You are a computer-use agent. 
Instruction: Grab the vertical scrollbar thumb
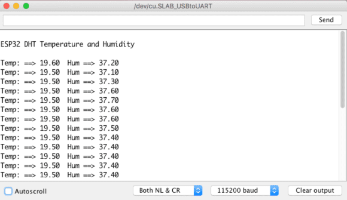(342, 69)
